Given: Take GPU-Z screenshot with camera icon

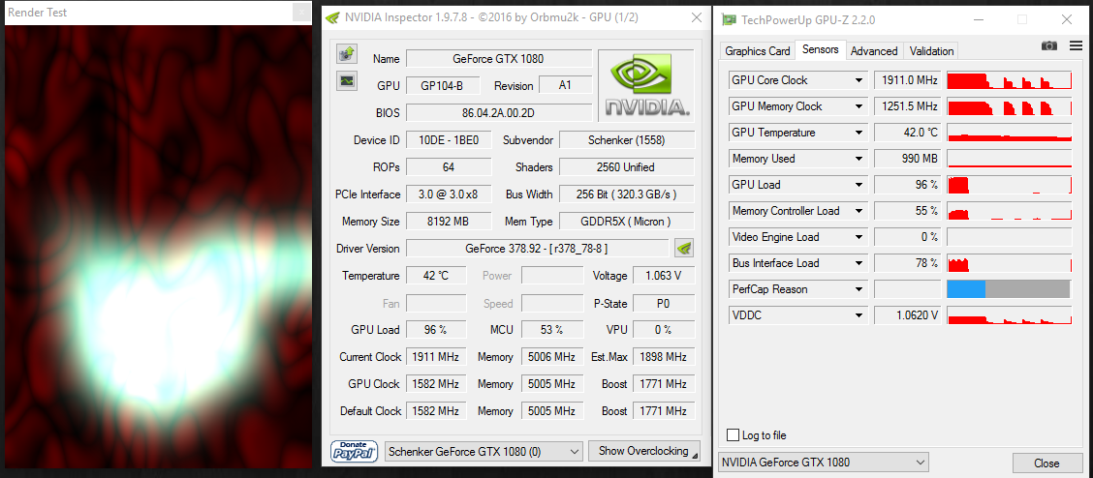Looking at the screenshot, I should (1049, 45).
